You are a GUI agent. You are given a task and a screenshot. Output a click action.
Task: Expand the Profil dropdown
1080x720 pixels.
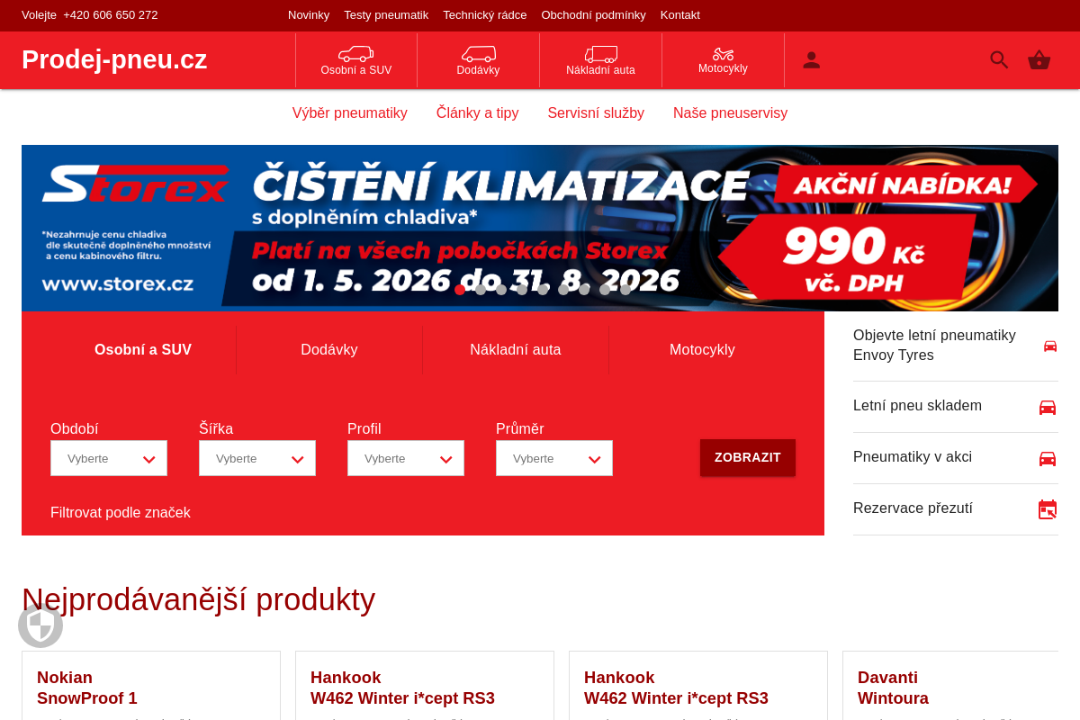(406, 458)
